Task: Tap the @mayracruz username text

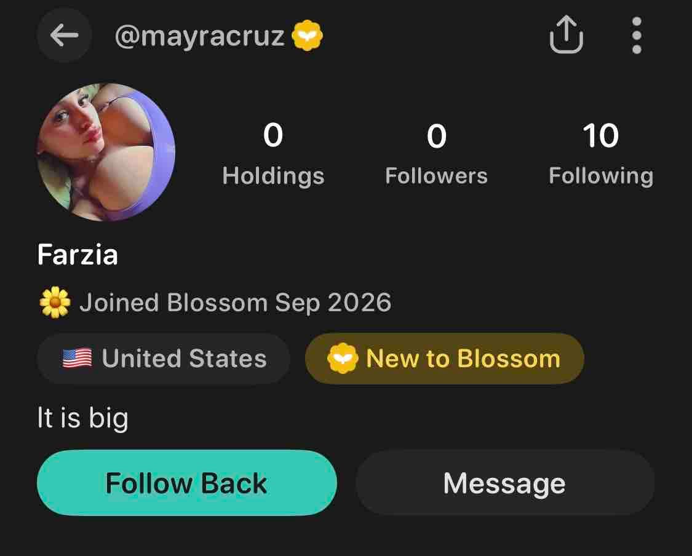Action: 199,36
